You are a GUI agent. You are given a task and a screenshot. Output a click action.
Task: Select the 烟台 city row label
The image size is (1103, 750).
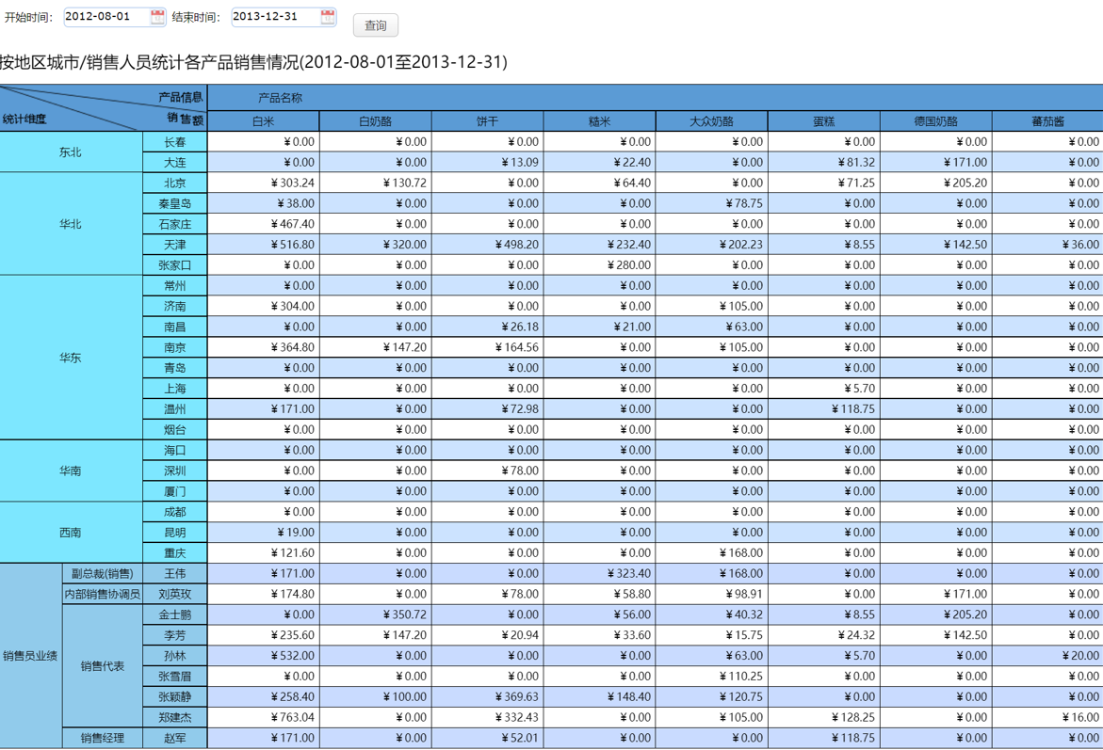coord(175,429)
